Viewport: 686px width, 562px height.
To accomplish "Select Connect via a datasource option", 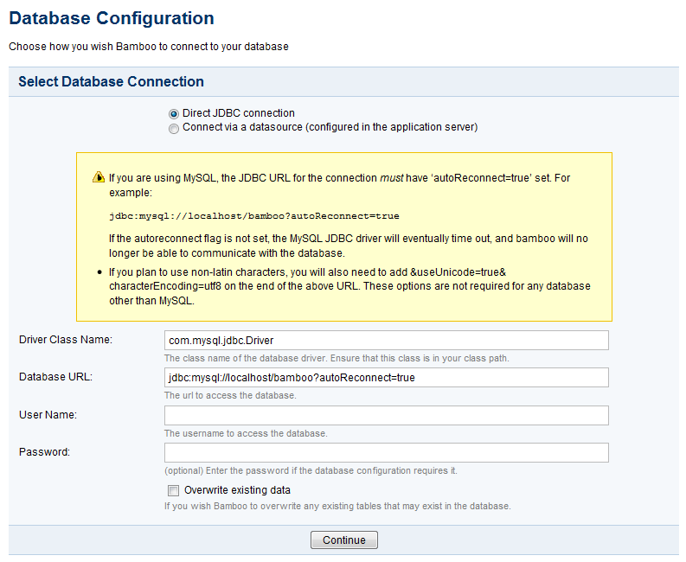I will [174, 129].
